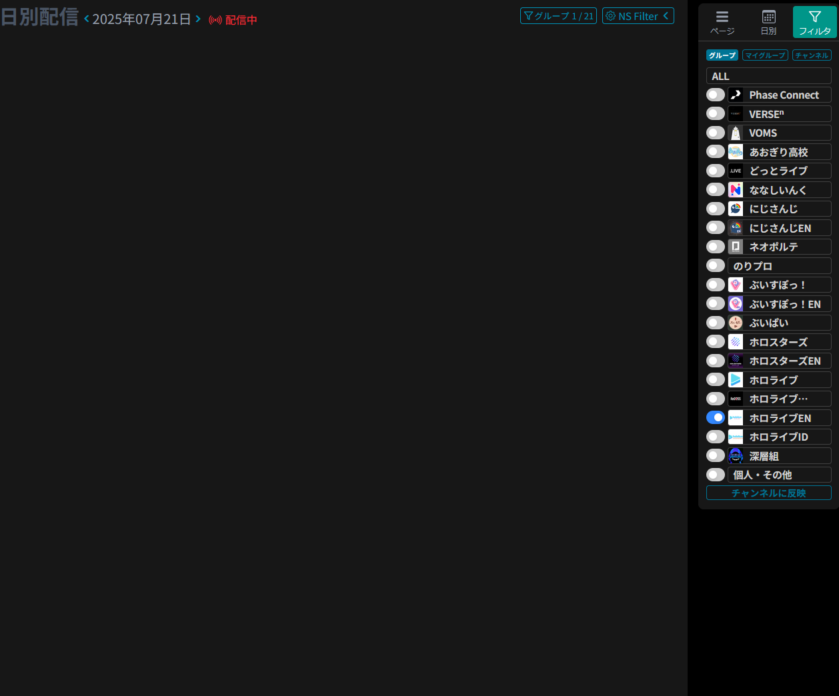The width and height of the screenshot is (839, 696).
Task: Switch to the マイグループ sub-tab
Action: tap(765, 55)
